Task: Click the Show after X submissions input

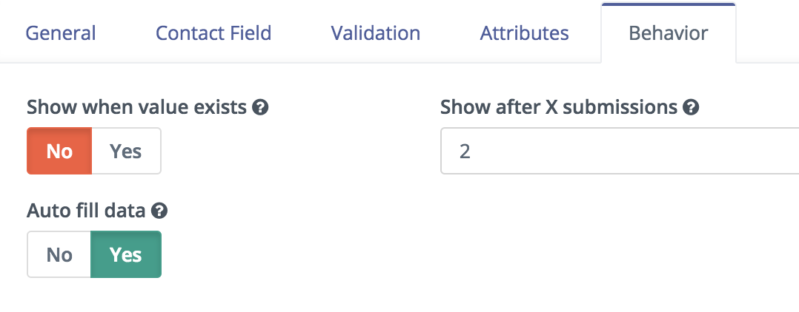Action: 620,151
